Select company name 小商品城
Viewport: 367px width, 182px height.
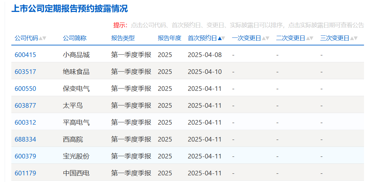(76, 55)
